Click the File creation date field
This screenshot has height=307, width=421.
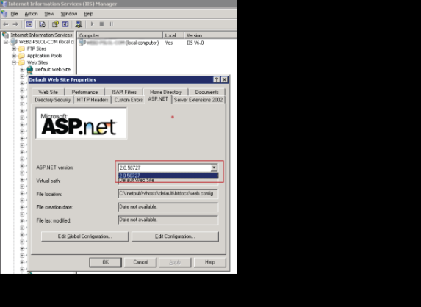click(x=168, y=207)
